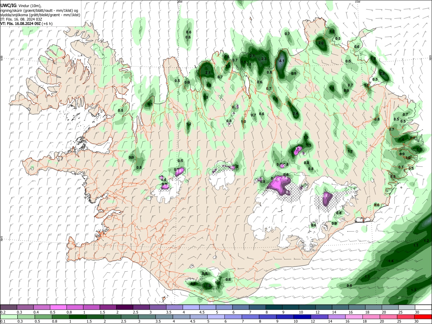Click the 2.4 precipitation value on the map
The height and width of the screenshot is (324, 432).
click(295, 113)
